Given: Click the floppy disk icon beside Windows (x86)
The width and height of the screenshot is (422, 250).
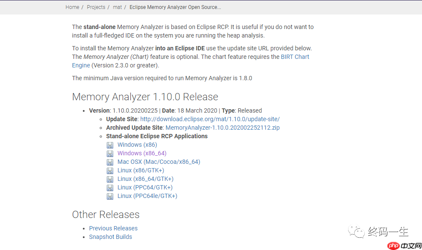Looking at the screenshot, I should (x=110, y=145).
